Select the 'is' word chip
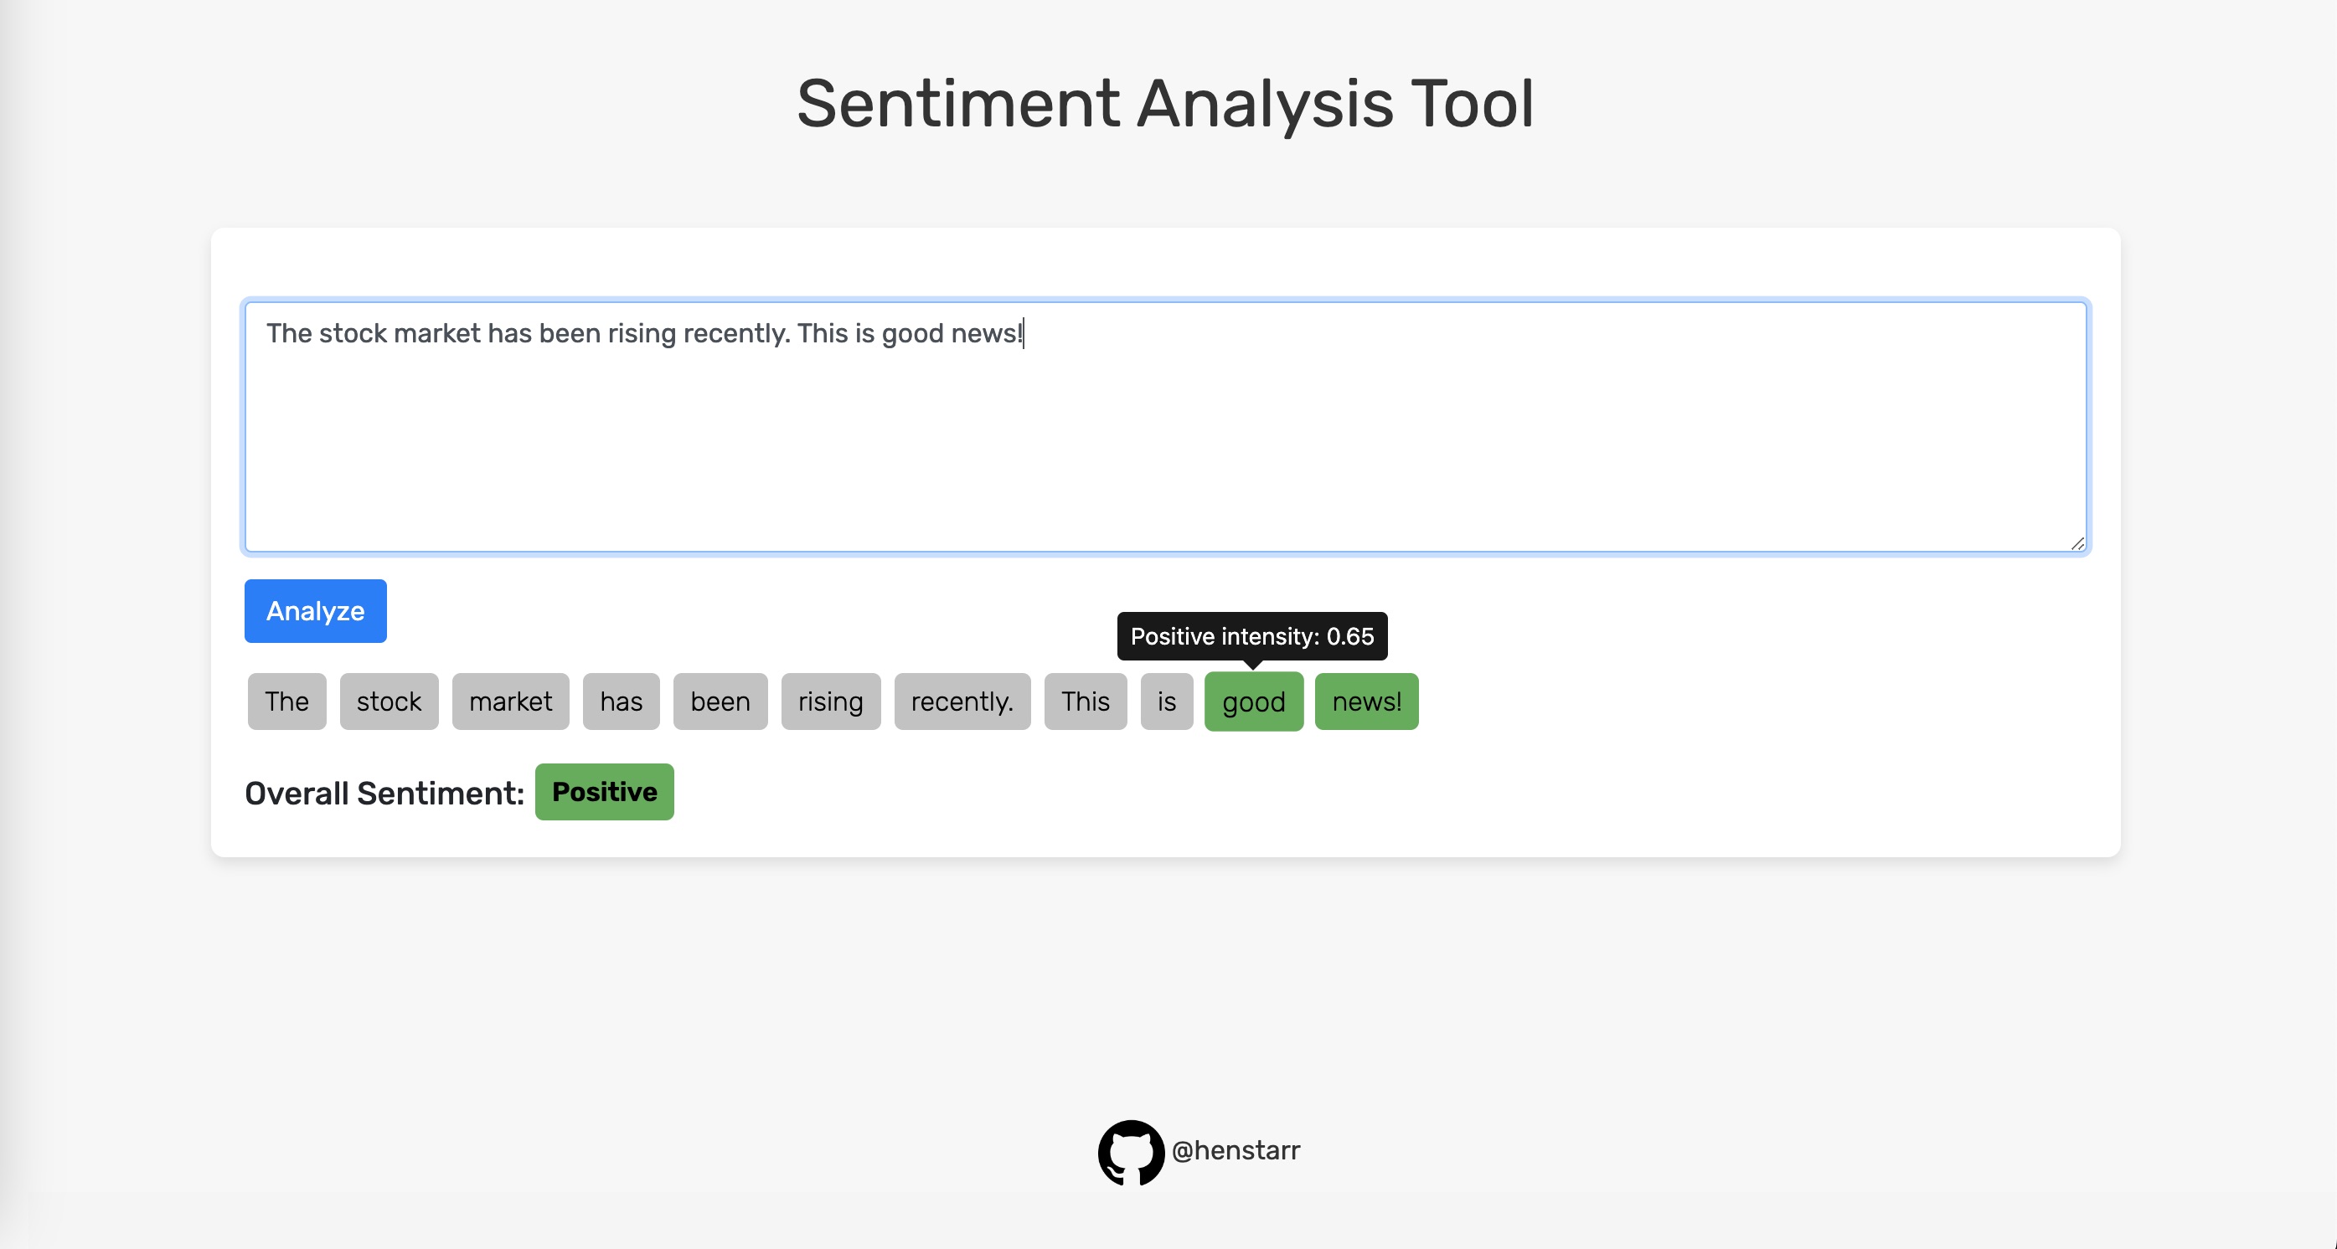Viewport: 2337px width, 1249px height. point(1167,702)
